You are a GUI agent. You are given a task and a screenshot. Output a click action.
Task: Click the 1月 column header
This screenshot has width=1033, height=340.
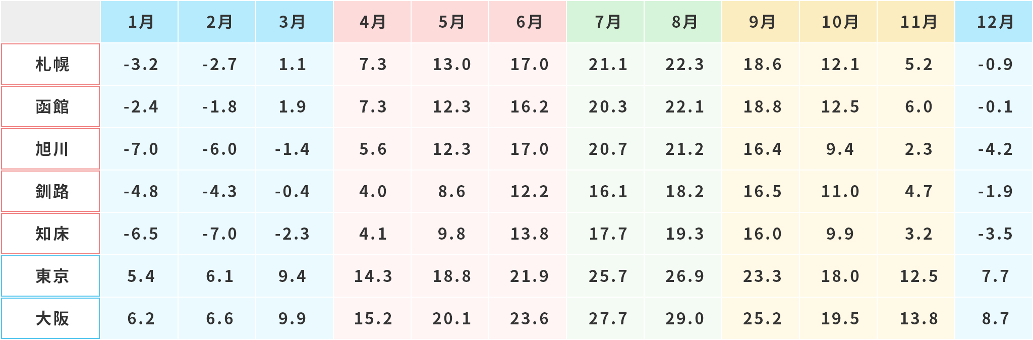pos(140,22)
